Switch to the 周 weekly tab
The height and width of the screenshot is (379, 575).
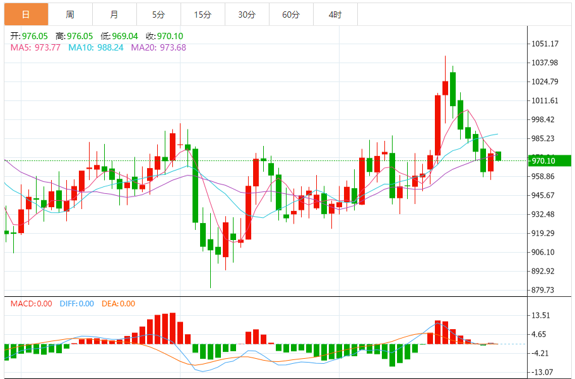70,15
